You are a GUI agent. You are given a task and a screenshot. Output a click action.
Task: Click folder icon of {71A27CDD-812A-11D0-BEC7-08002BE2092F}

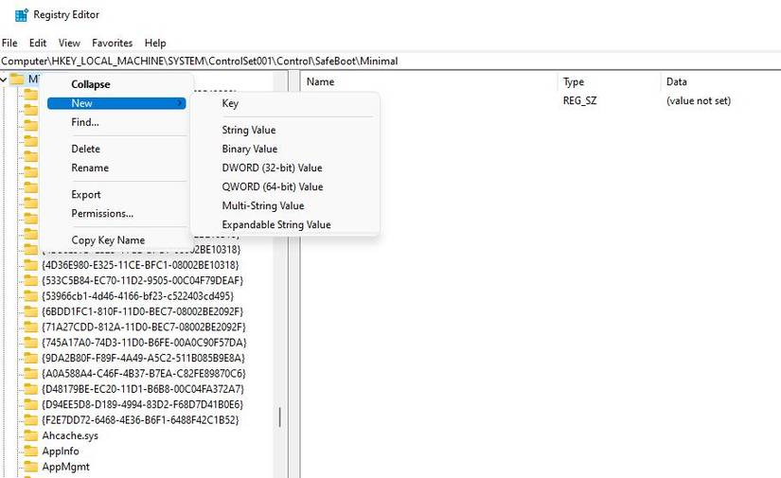click(x=31, y=328)
